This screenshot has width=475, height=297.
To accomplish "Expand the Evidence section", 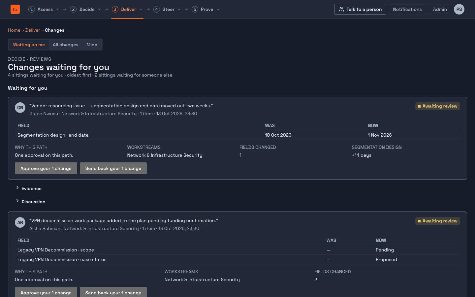I will (x=28, y=188).
